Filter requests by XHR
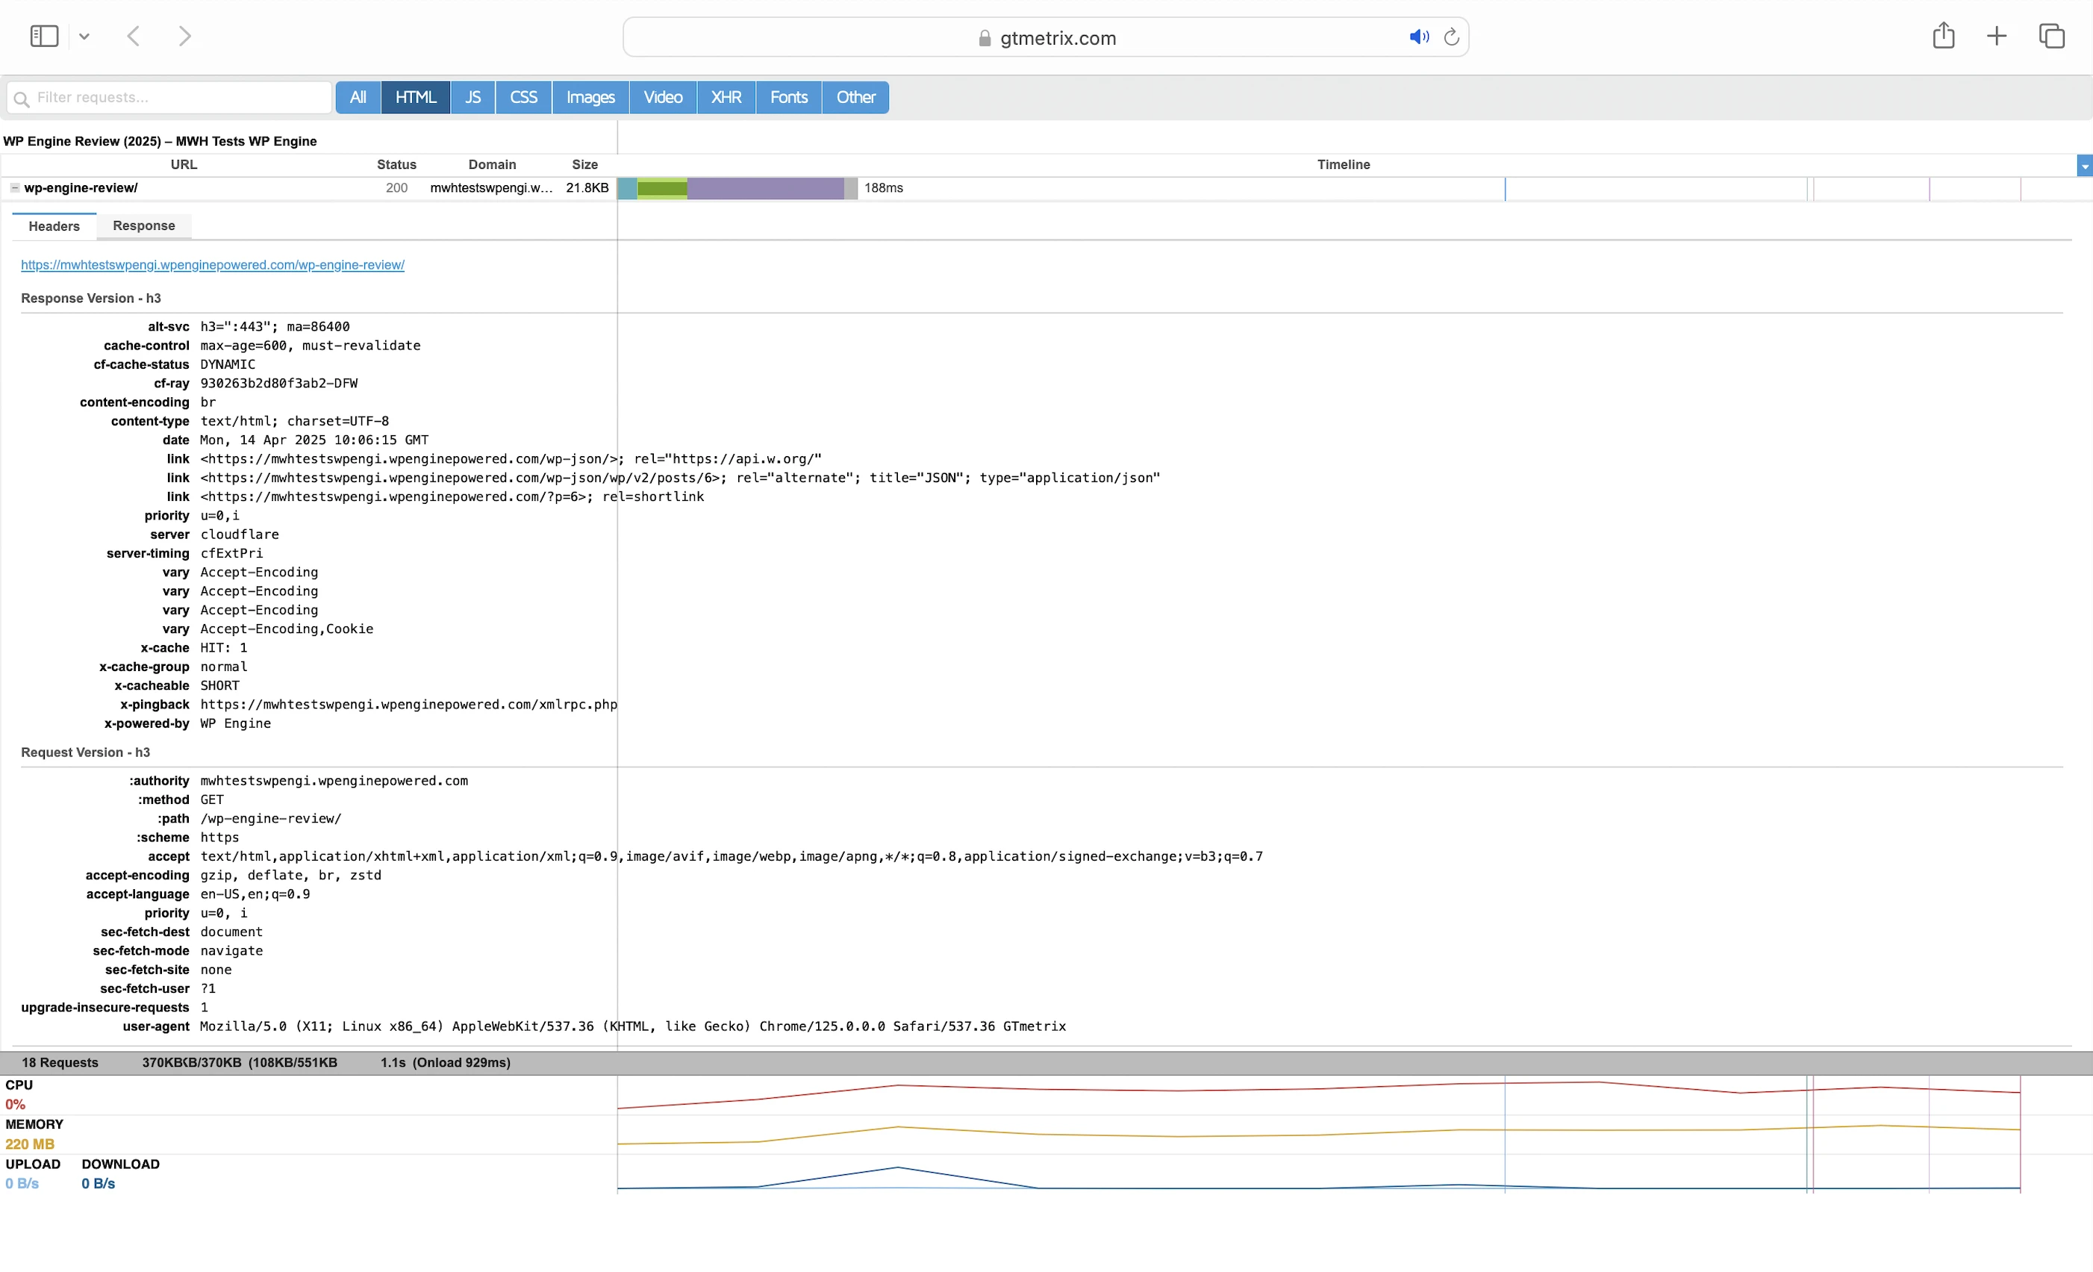Screen dimensions: 2093x1272 point(726,98)
